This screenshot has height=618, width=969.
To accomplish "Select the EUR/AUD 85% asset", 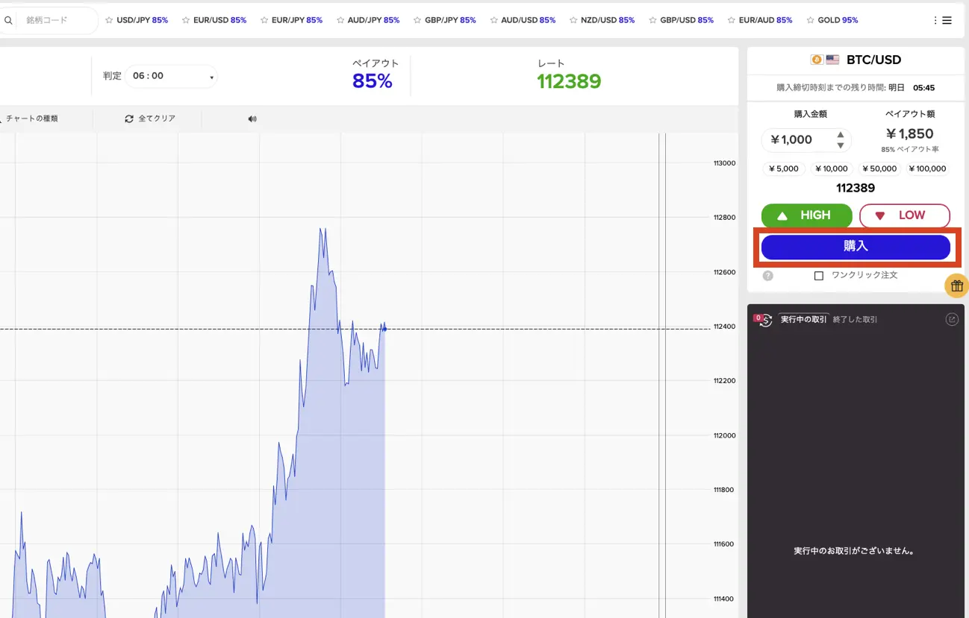I will point(766,20).
